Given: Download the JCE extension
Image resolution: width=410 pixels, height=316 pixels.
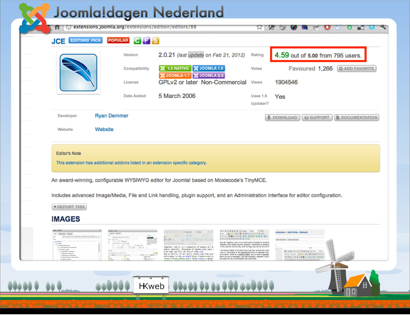Looking at the screenshot, I should pyautogui.click(x=282, y=117).
